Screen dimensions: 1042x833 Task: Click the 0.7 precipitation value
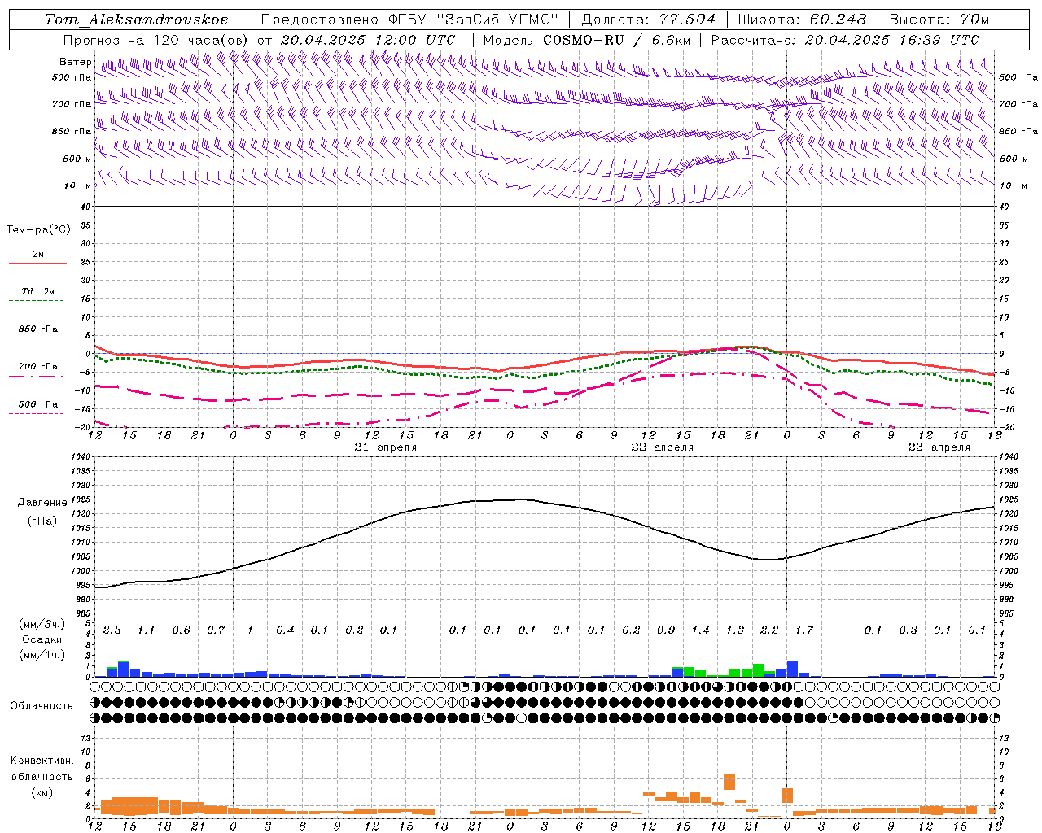(x=216, y=630)
